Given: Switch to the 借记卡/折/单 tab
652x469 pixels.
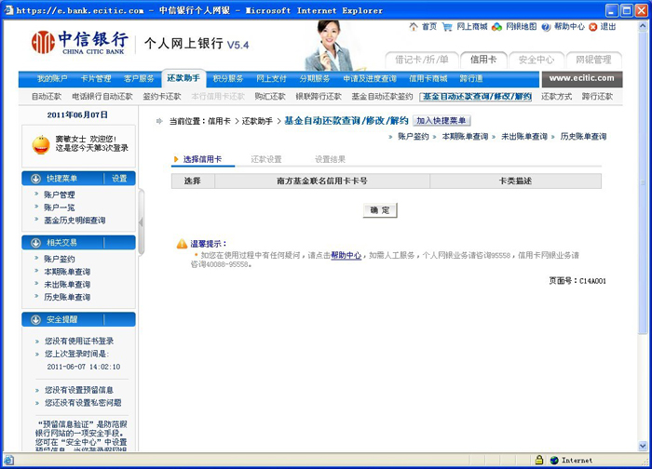Looking at the screenshot, I should pyautogui.click(x=423, y=60).
